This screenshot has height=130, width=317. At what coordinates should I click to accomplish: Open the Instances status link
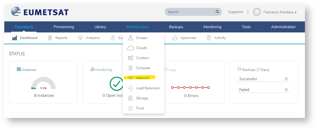click(x=29, y=70)
